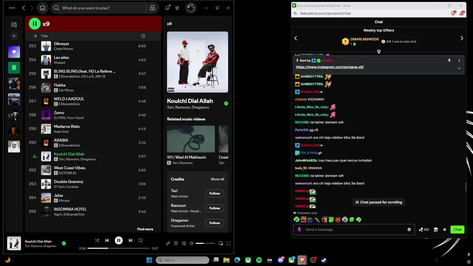This screenshot has width=473, height=266.
Task: Open Kick chat settings gear
Action: click(x=445, y=229)
